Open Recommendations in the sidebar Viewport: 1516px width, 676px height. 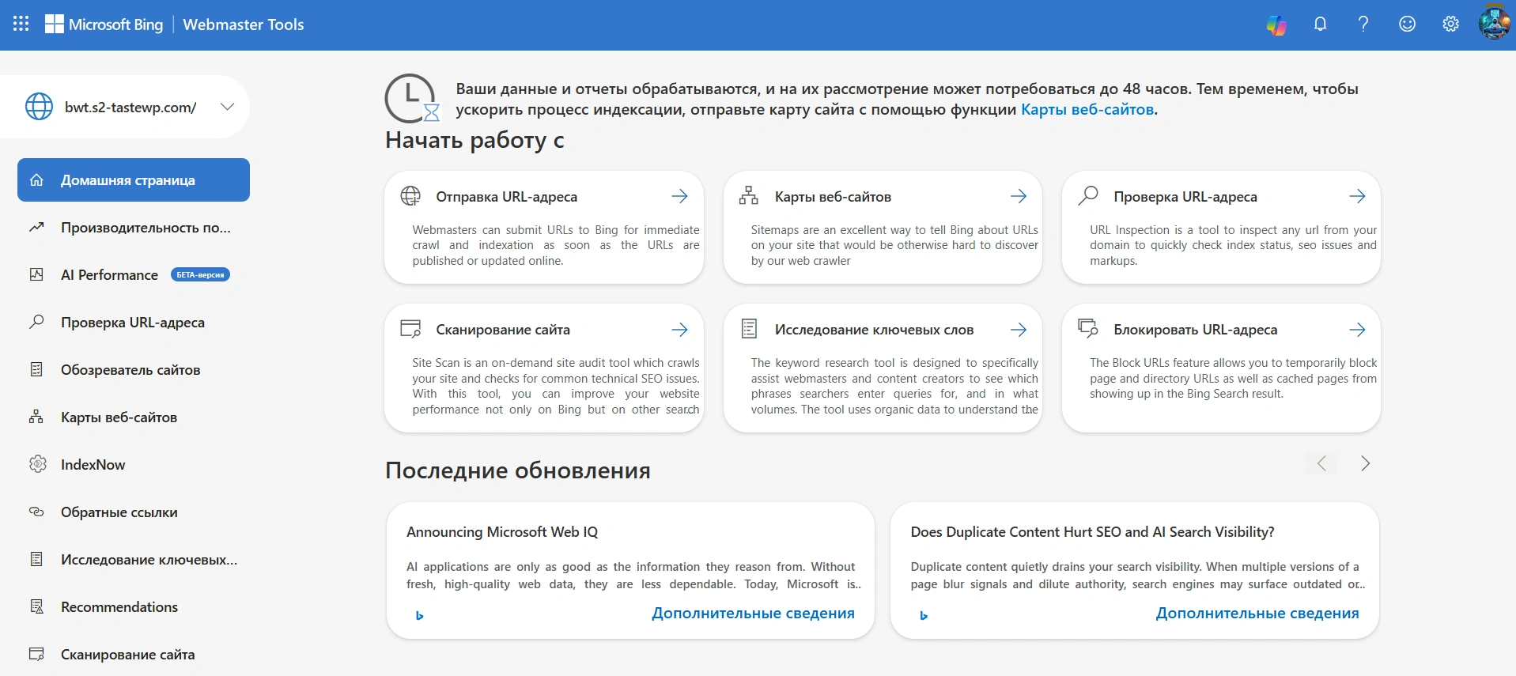(134, 607)
